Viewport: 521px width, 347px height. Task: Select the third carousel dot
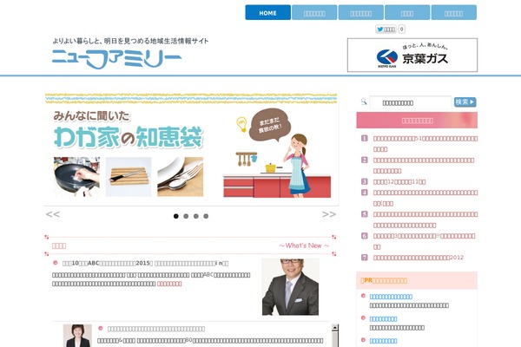click(x=196, y=216)
